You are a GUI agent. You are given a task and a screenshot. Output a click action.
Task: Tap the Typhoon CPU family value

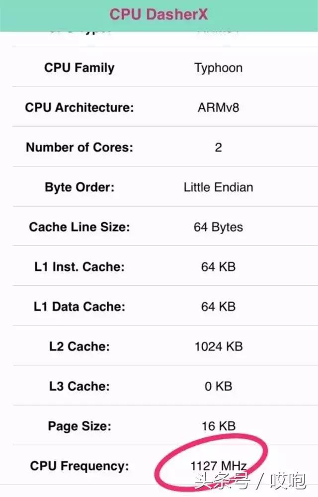(218, 68)
